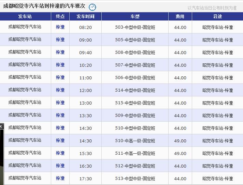
Task: Click the 44.00 fare in the 17:30 row
Action: (x=180, y=179)
